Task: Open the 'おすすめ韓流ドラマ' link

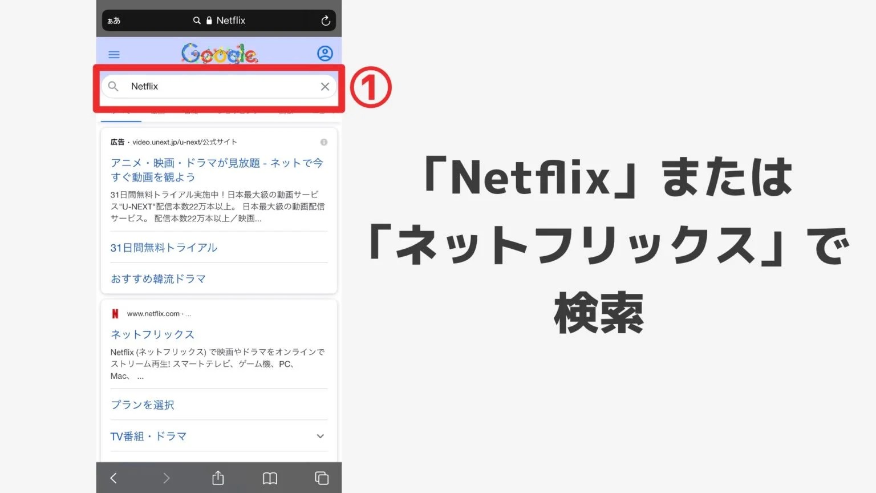Action: (x=158, y=279)
